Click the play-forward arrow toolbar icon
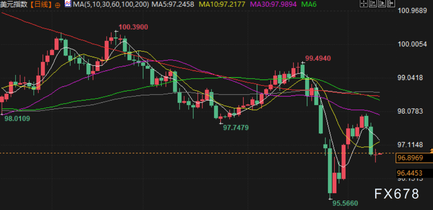Image resolution: width=433 pixels, height=210 pixels. pyautogui.click(x=382, y=3)
